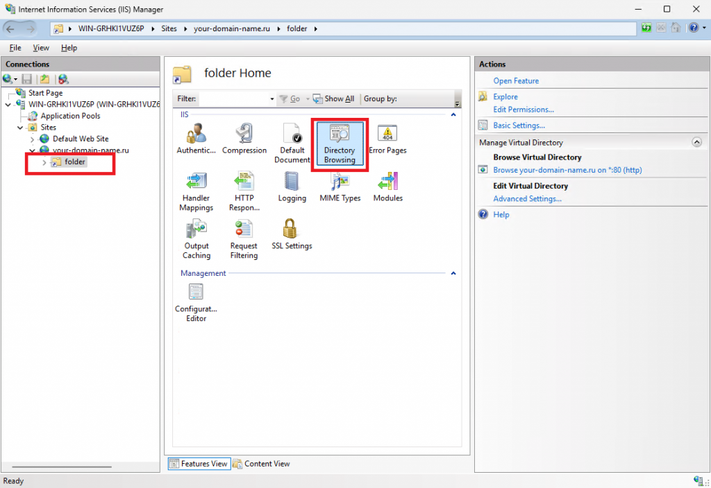Image resolution: width=711 pixels, height=488 pixels.
Task: Open the Configuration Editor feature
Action: pyautogui.click(x=196, y=303)
